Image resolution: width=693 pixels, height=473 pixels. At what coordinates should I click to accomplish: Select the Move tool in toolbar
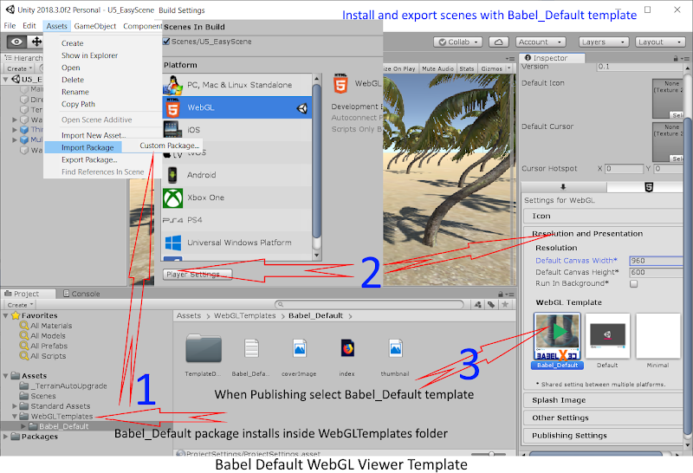coord(36,42)
